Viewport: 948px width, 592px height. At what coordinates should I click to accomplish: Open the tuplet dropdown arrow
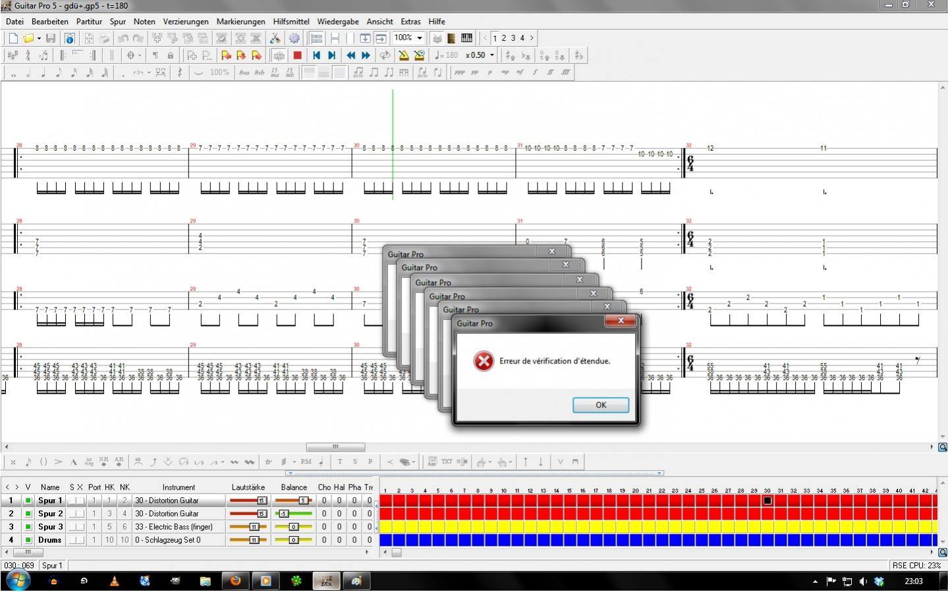coord(149,73)
